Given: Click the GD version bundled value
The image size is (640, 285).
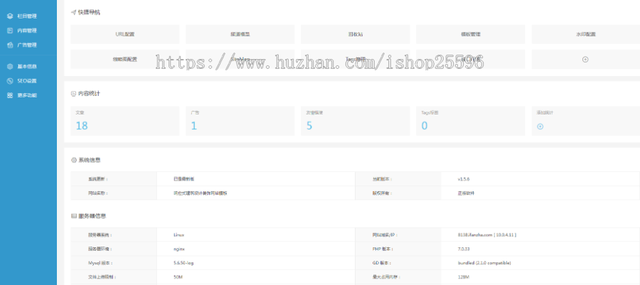Looking at the screenshot, I should point(484,263).
